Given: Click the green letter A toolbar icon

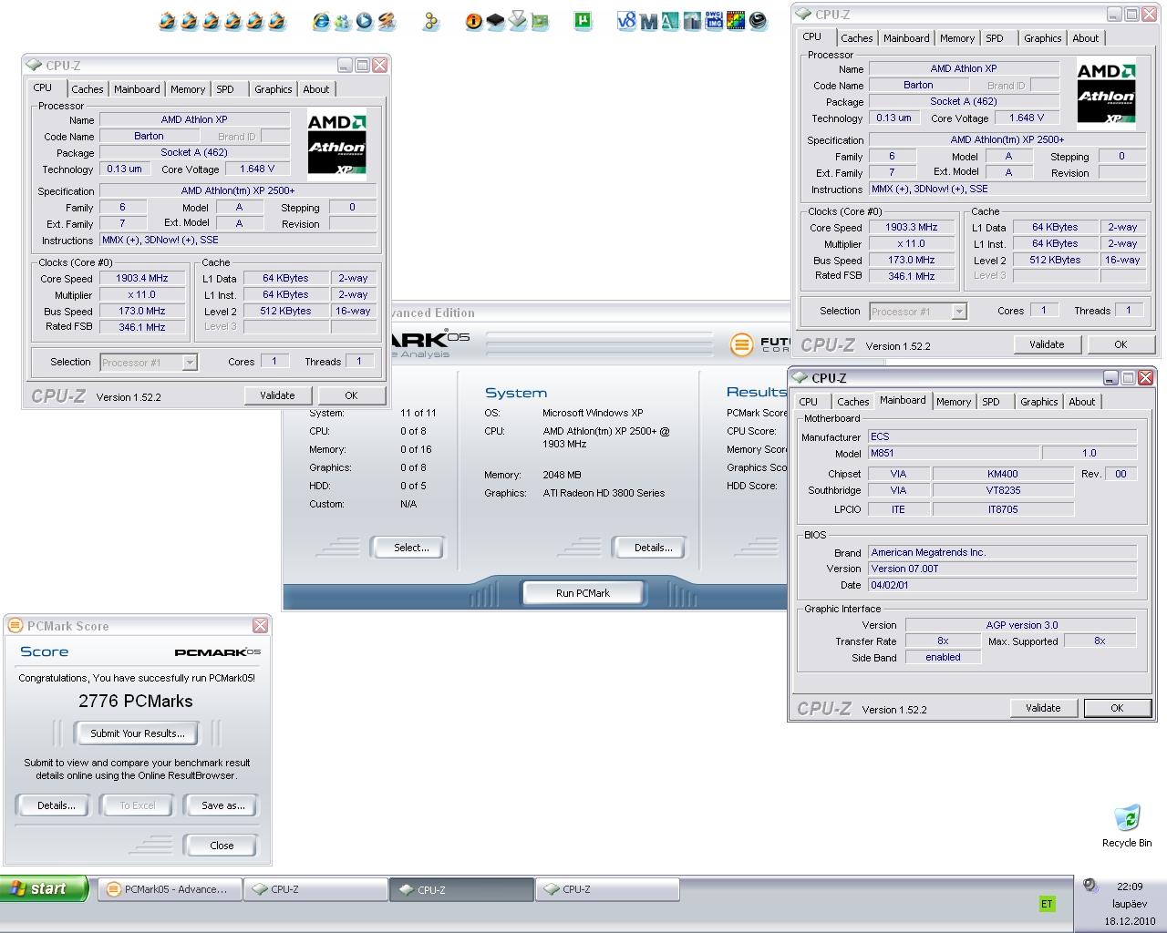Looking at the screenshot, I should tap(670, 20).
